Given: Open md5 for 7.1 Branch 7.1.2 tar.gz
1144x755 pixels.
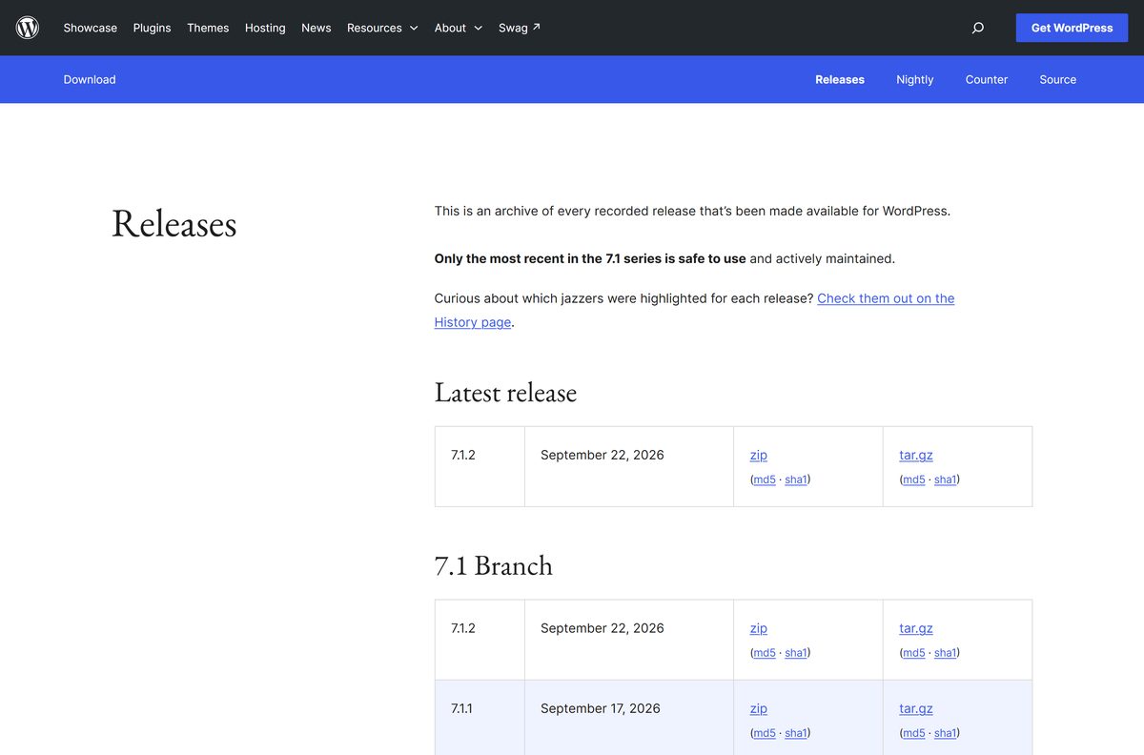Looking at the screenshot, I should tap(914, 653).
